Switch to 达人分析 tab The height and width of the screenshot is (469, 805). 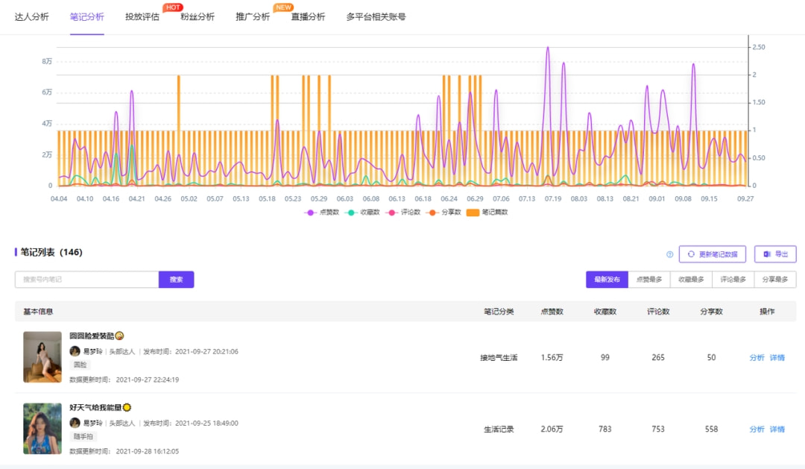tap(32, 16)
